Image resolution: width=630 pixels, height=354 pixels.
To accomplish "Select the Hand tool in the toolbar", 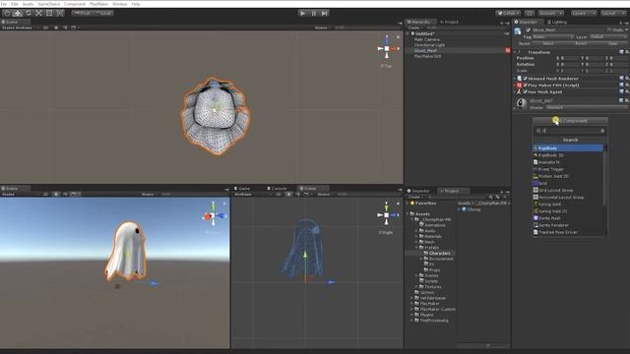I will (7, 13).
